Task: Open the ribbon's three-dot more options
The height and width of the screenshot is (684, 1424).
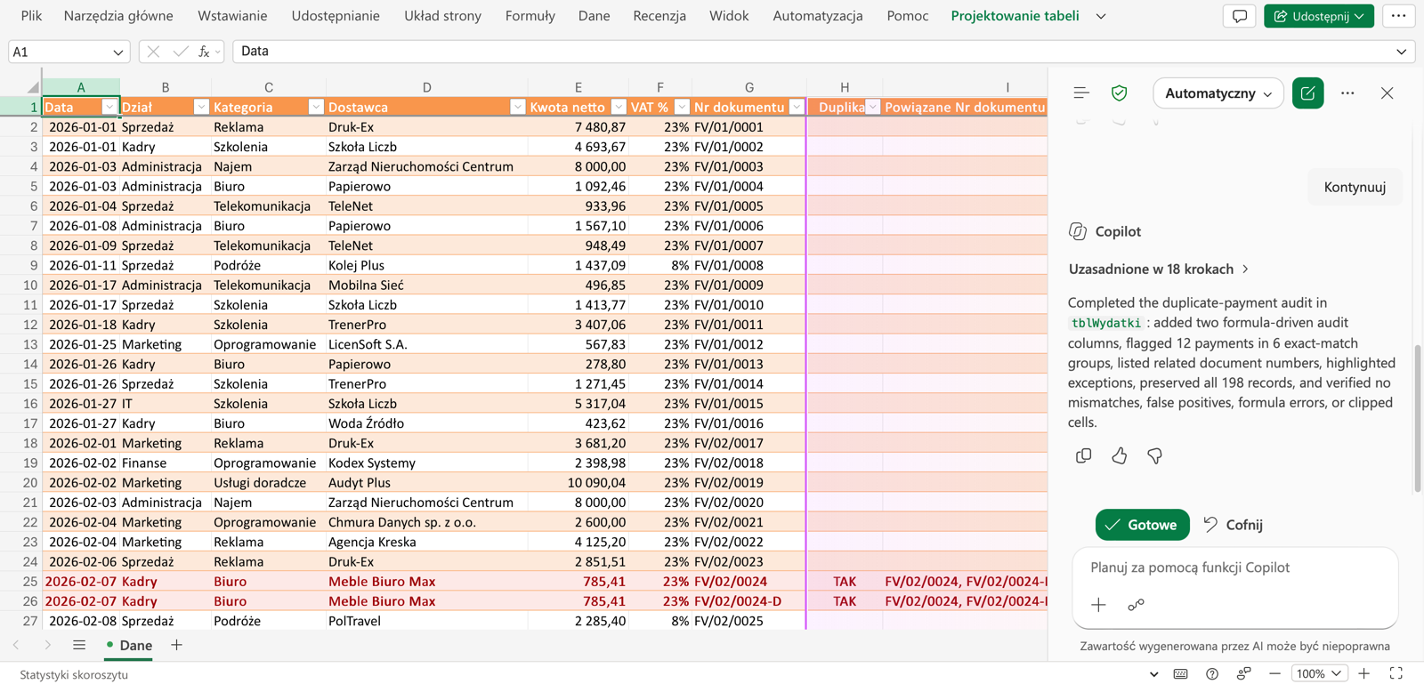Action: point(1398,16)
